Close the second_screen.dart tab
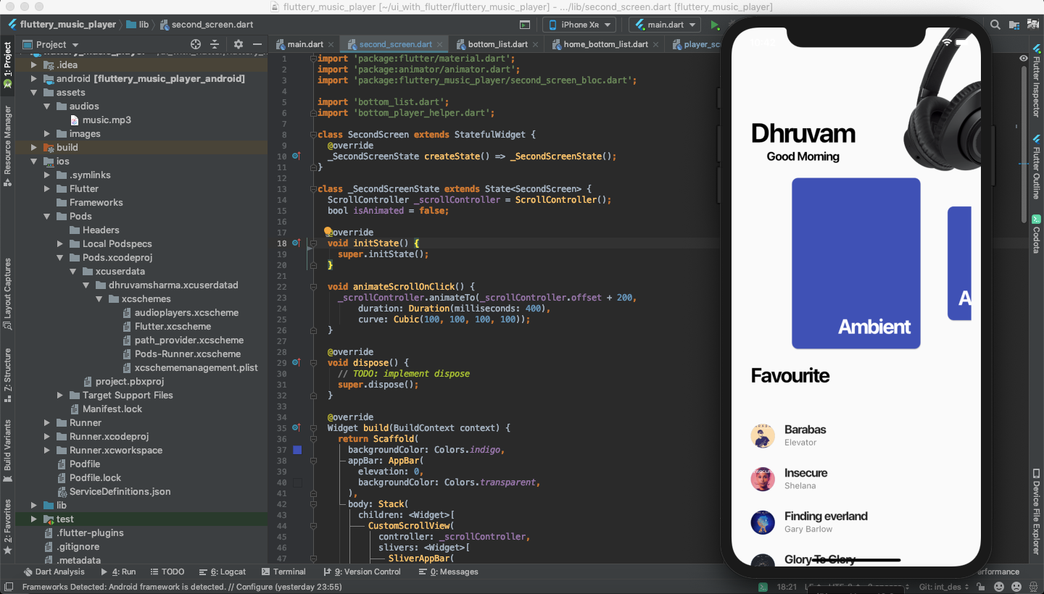Screen dimensions: 1044x594 [x=439, y=44]
